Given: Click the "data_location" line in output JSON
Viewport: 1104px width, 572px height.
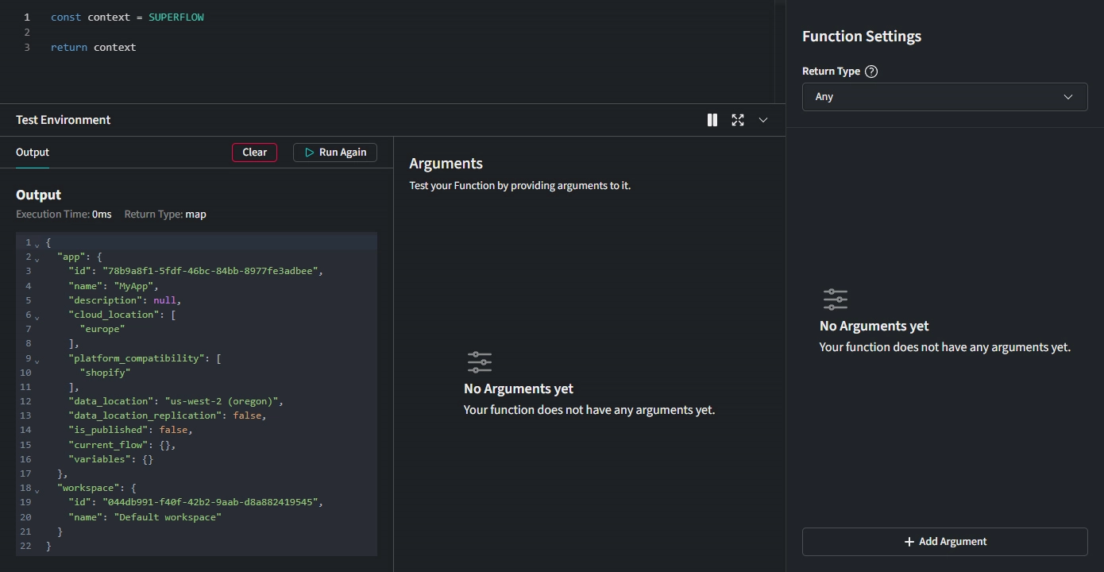Looking at the screenshot, I should point(175,401).
